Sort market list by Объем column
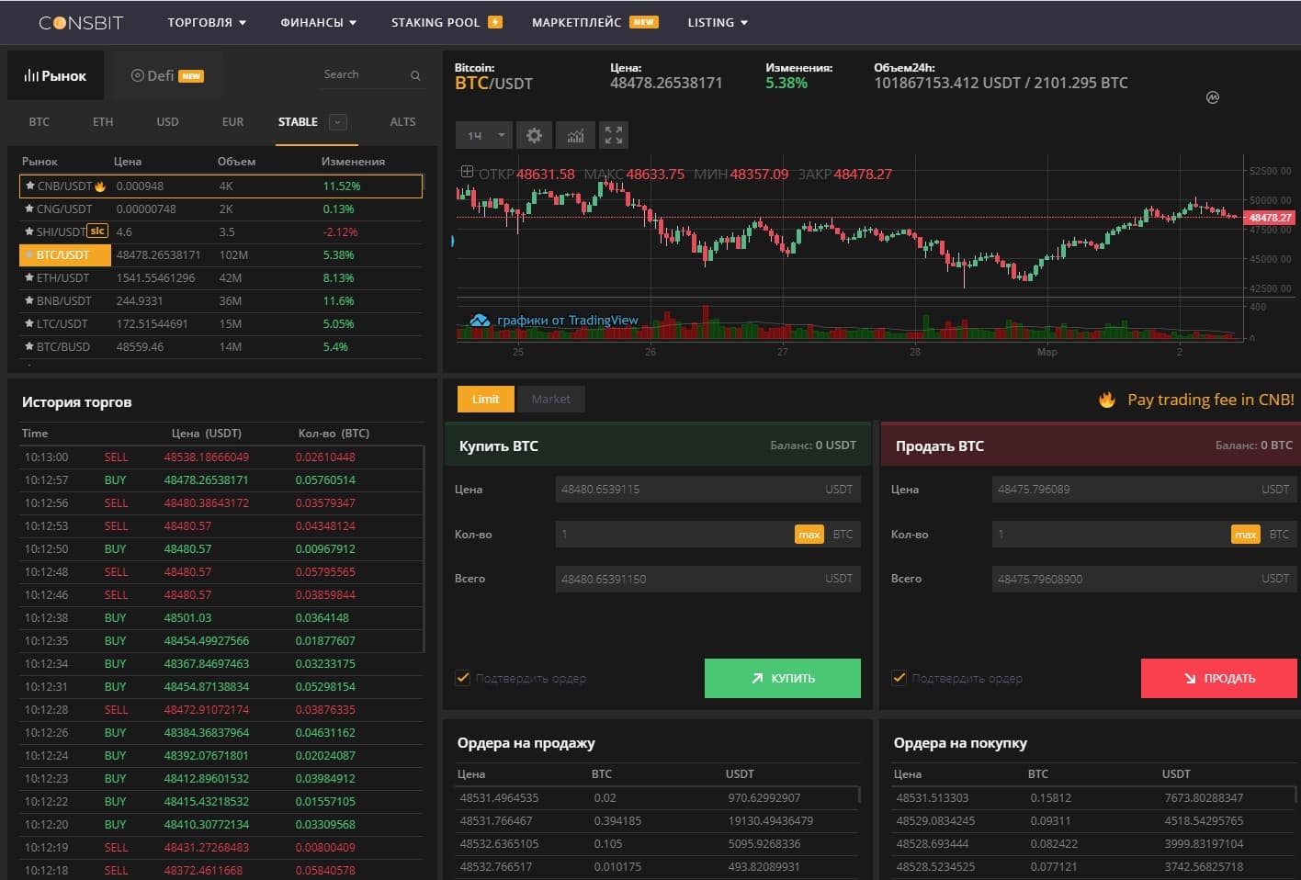Image resolution: width=1301 pixels, height=880 pixels. [236, 162]
